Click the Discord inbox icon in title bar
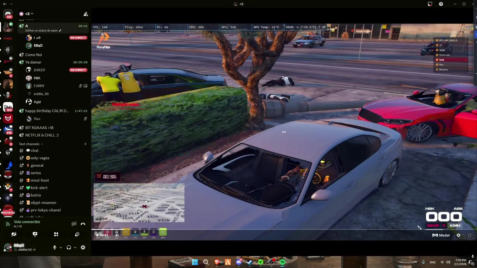The width and height of the screenshot is (477, 268). point(430,4)
